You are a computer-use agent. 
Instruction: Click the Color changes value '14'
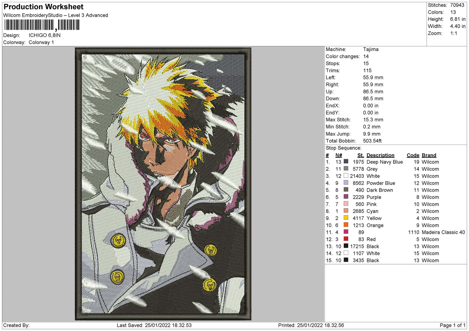(366, 56)
